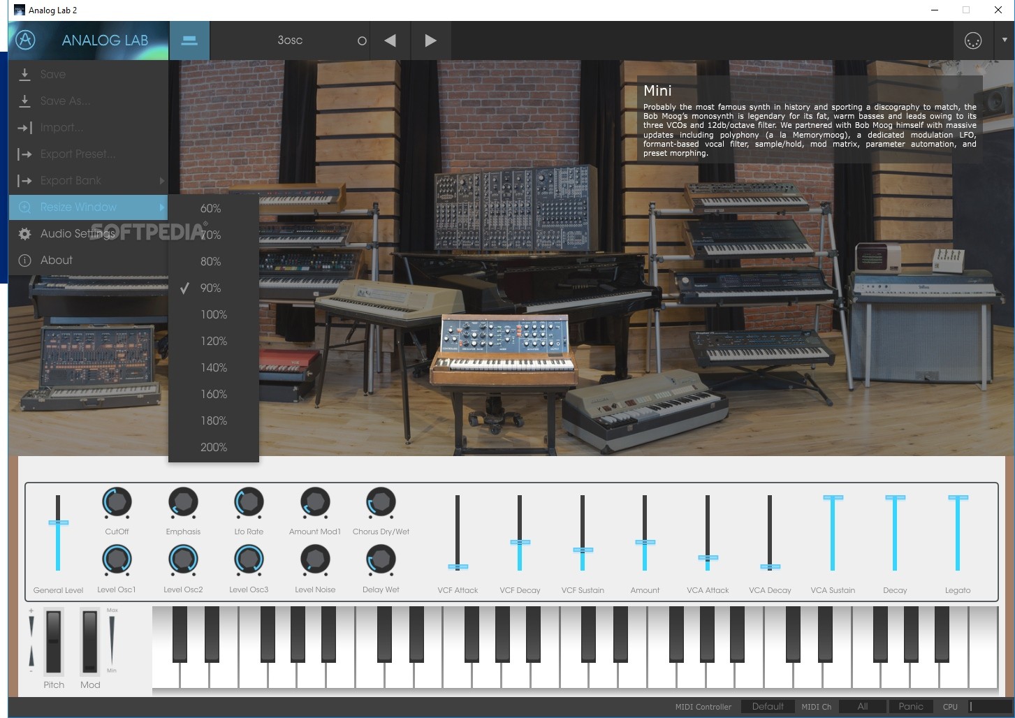Set window size to 80%

coord(214,261)
